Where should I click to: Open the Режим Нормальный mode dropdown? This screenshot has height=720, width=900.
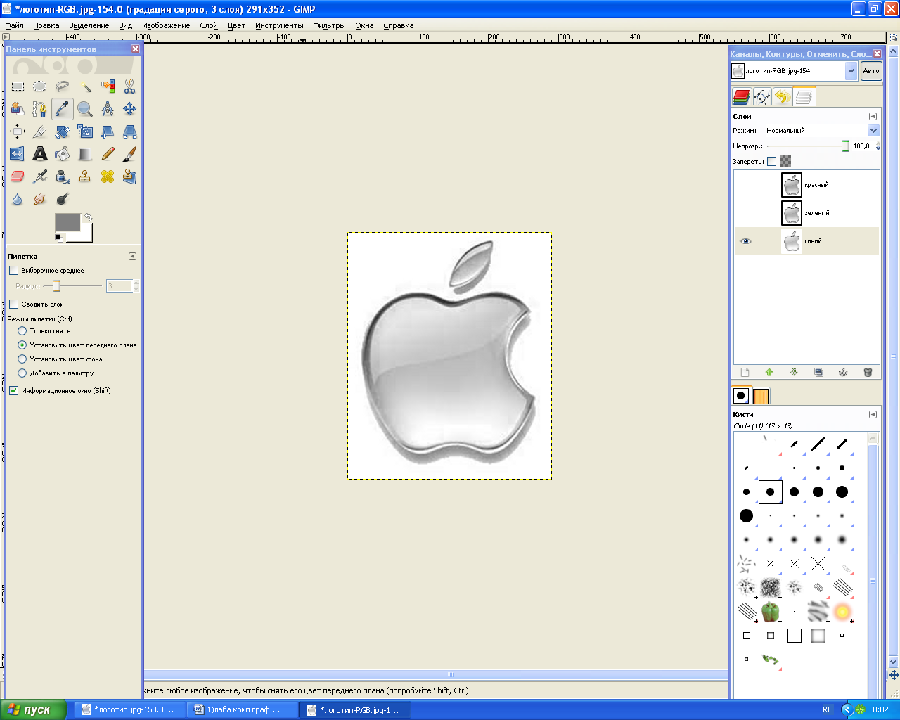click(873, 130)
